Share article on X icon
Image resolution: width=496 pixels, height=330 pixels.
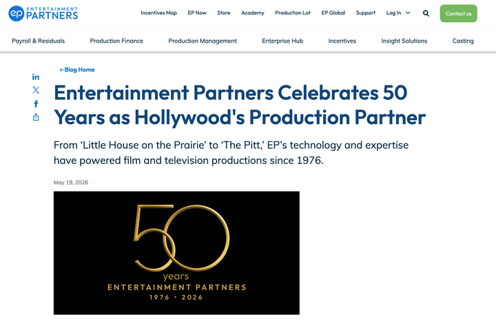(36, 90)
